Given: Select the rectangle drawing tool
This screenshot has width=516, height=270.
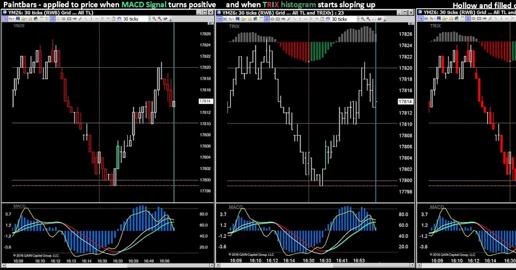Looking at the screenshot, I should (69, 19).
